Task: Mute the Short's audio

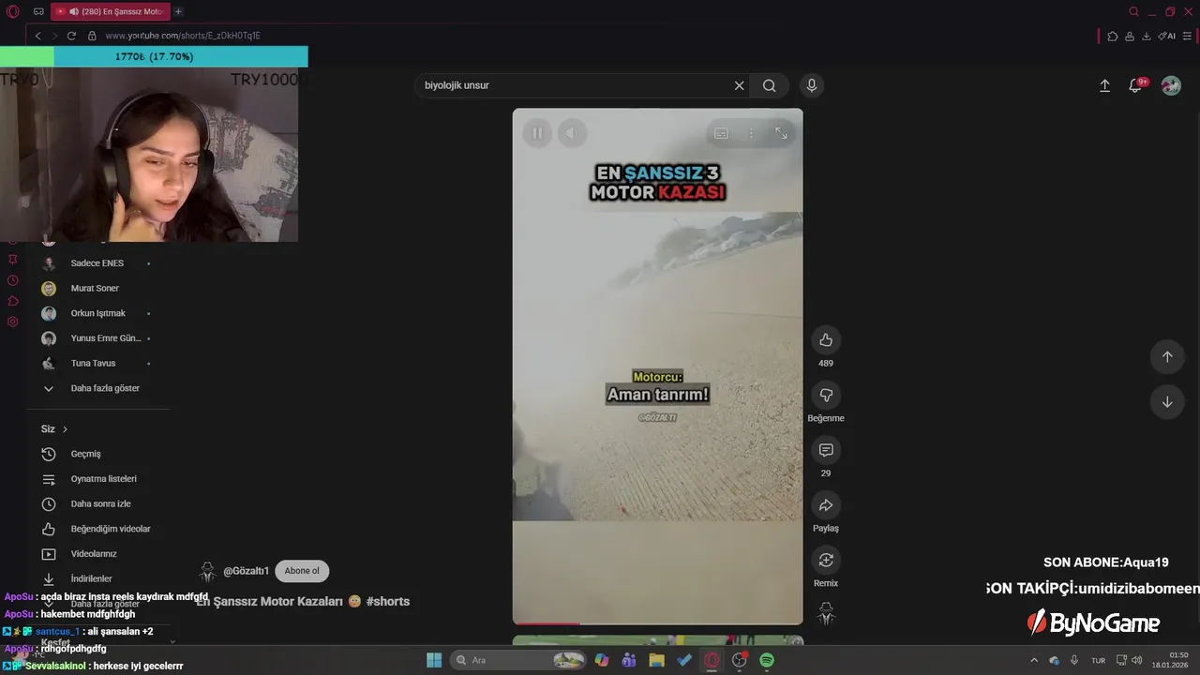Action: 571,133
